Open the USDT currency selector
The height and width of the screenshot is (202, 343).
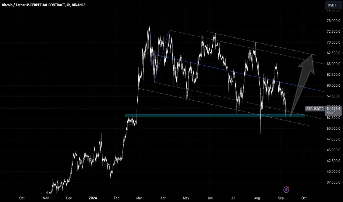(333, 5)
